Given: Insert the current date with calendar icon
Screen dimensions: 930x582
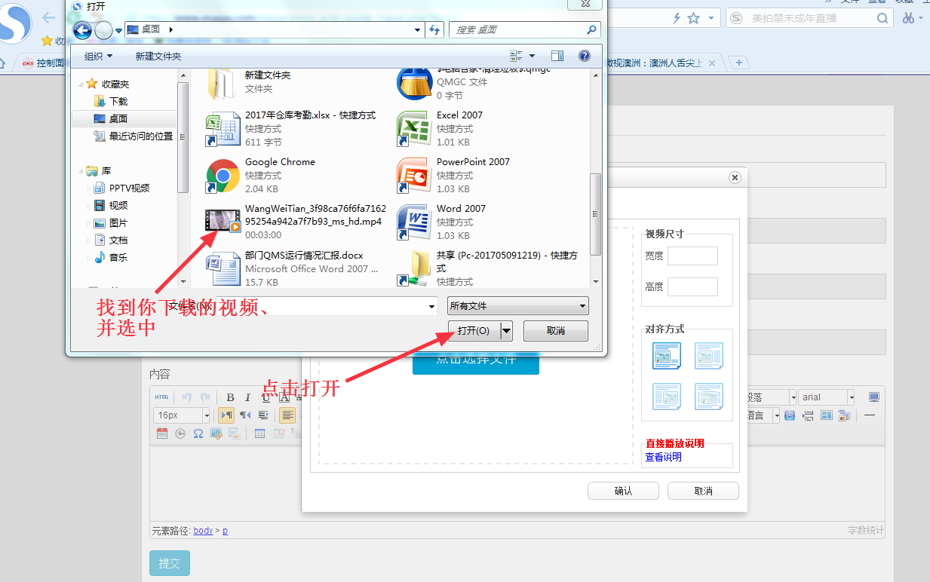Looking at the screenshot, I should coord(162,433).
